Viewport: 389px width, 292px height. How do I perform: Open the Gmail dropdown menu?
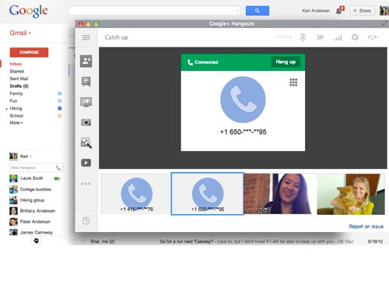(20, 33)
